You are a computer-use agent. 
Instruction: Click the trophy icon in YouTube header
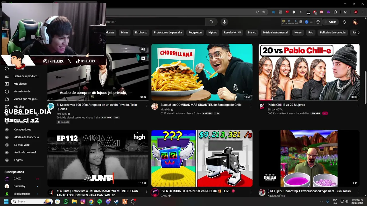click(318, 22)
